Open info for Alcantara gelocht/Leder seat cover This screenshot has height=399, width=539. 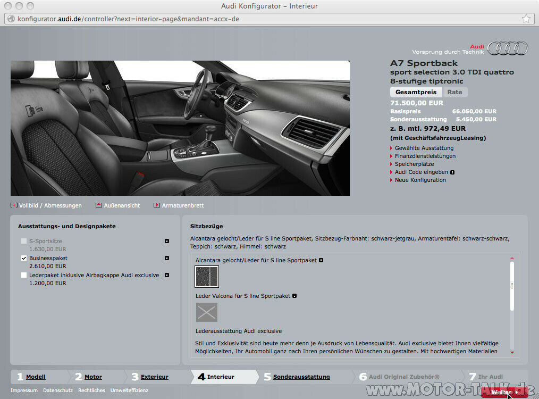(x=322, y=260)
